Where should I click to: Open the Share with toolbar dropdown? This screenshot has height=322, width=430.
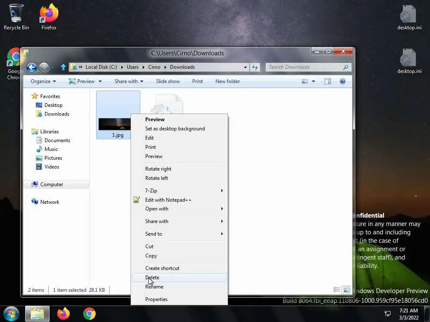pyautogui.click(x=129, y=81)
